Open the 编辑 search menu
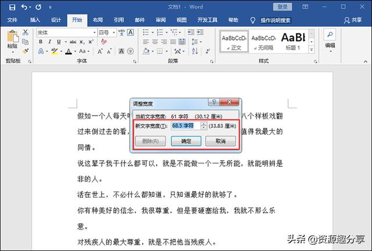This screenshot has width=372, height=251. tap(330, 41)
